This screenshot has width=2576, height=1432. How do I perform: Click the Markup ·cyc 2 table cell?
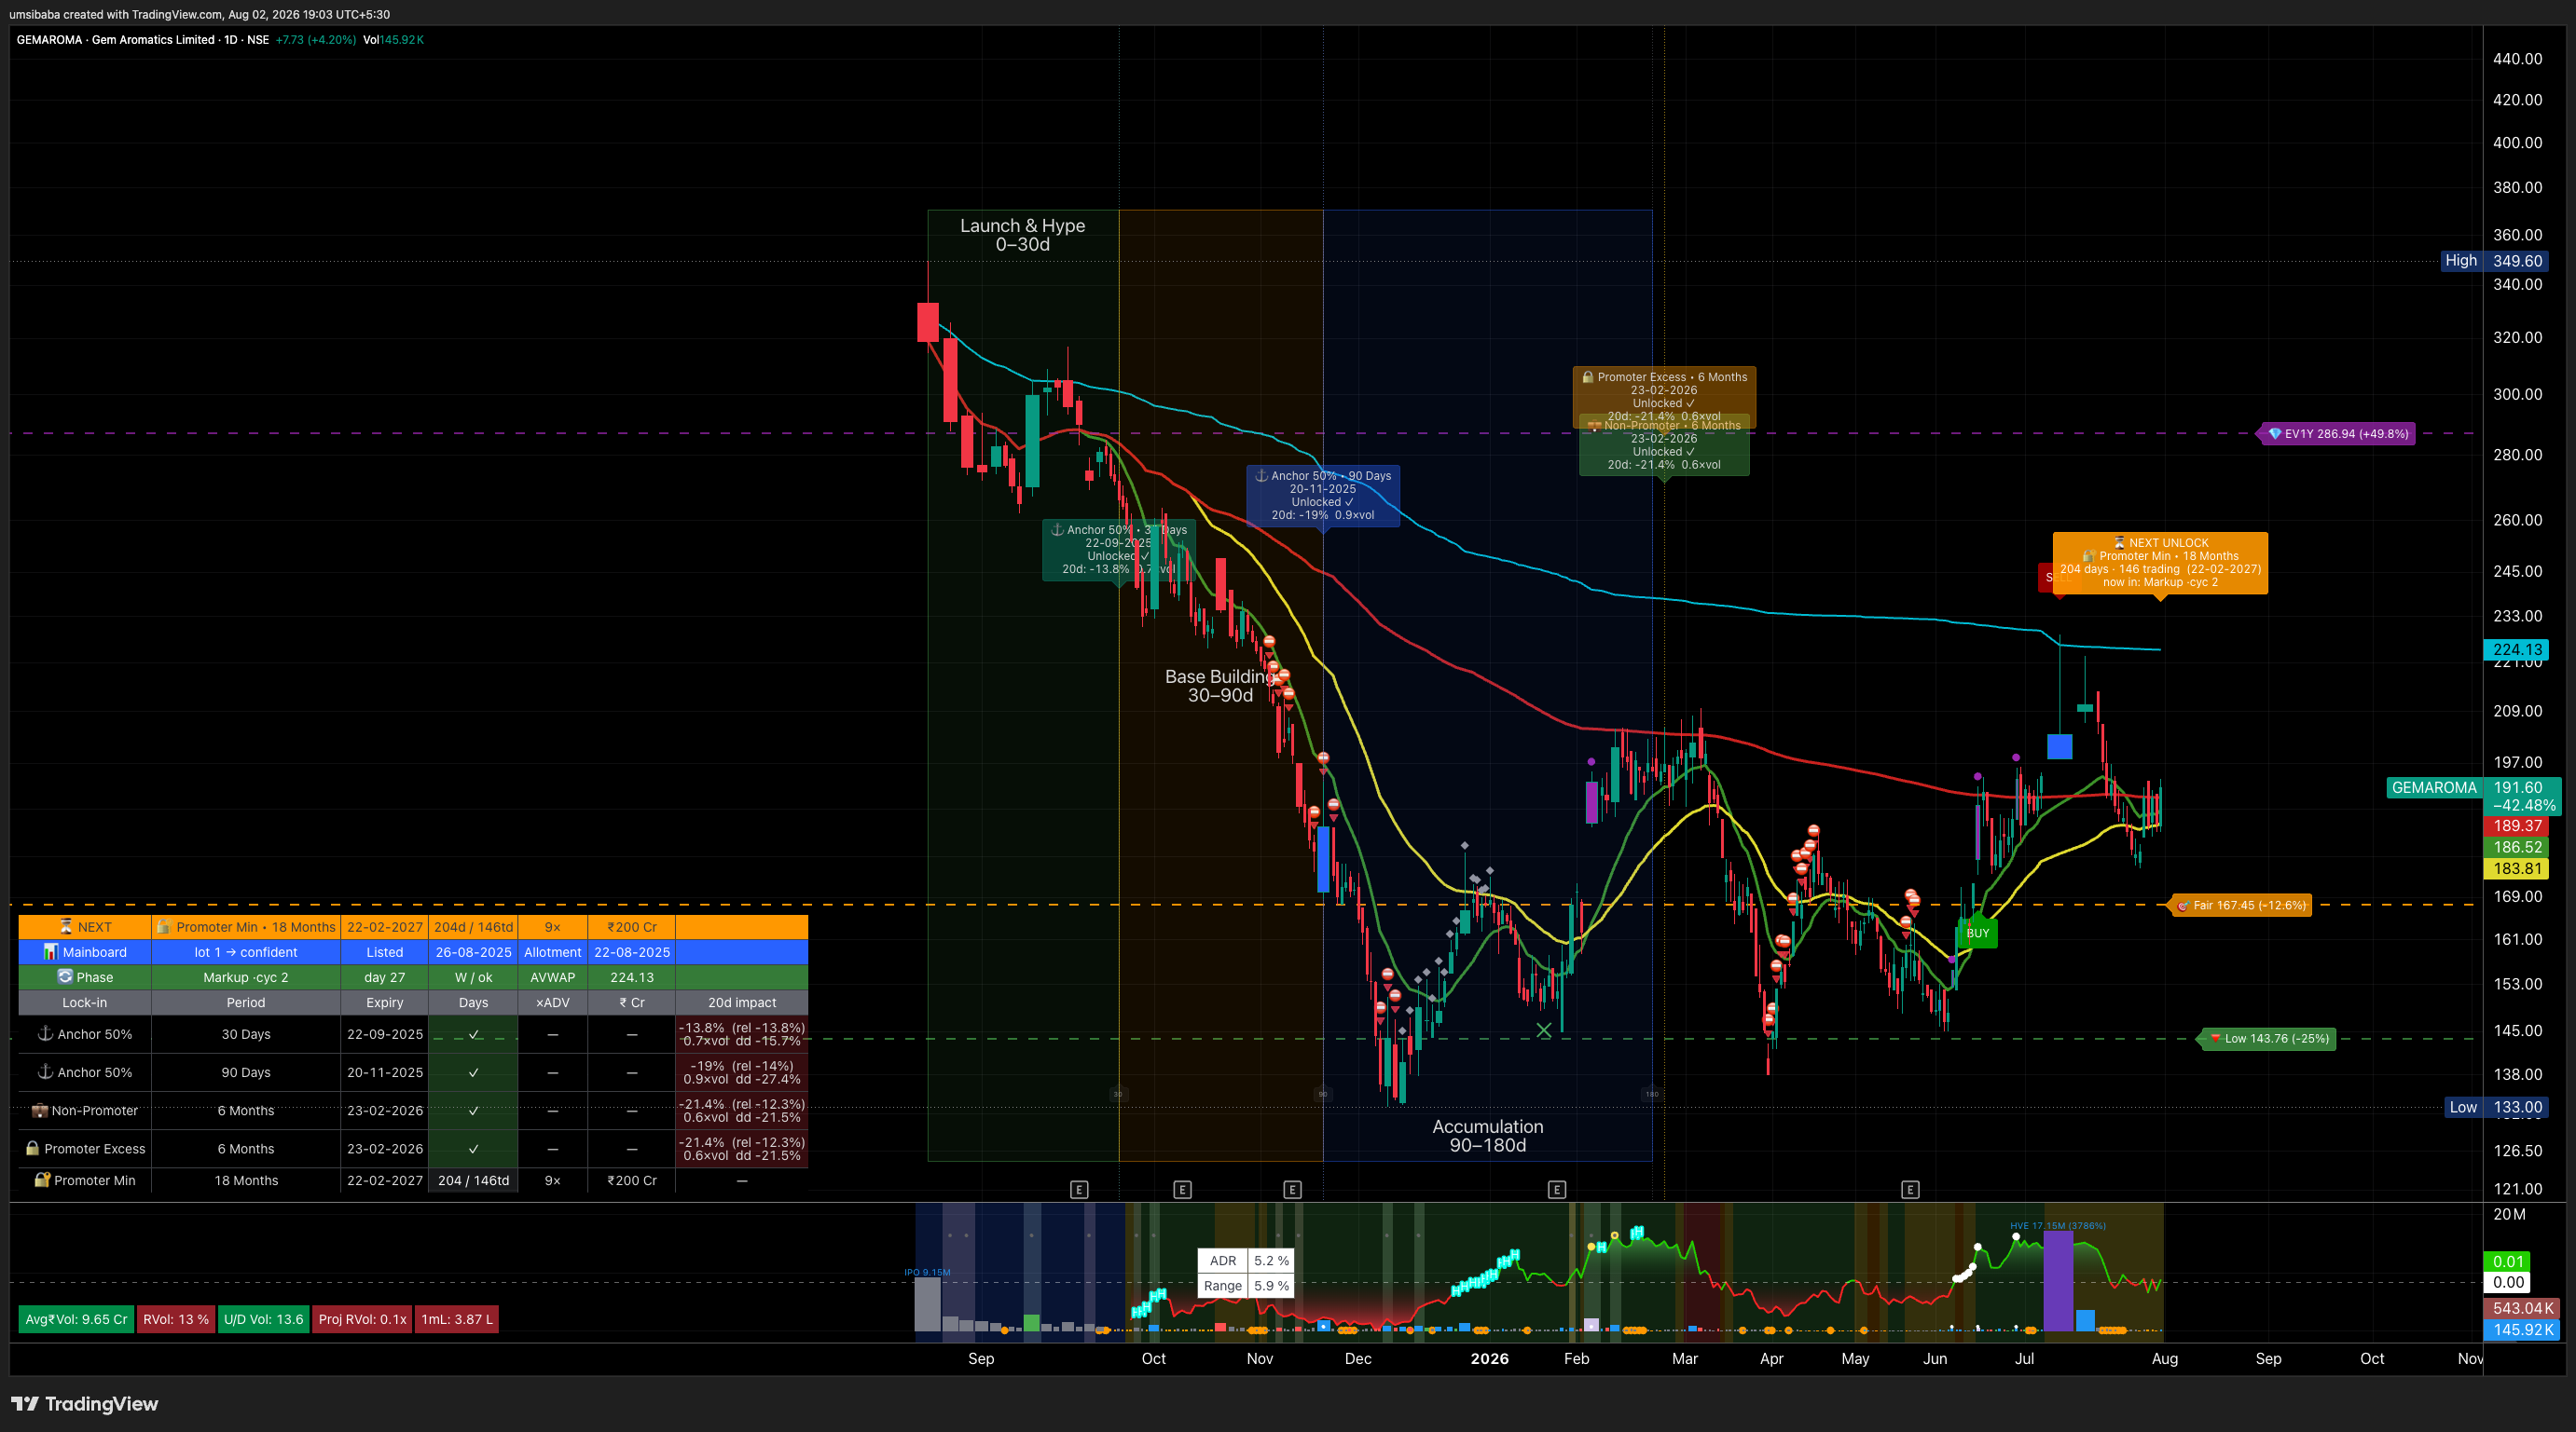(x=246, y=977)
